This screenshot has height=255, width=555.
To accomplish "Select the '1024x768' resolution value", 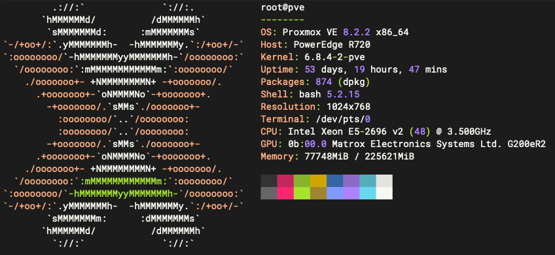I will (x=348, y=107).
